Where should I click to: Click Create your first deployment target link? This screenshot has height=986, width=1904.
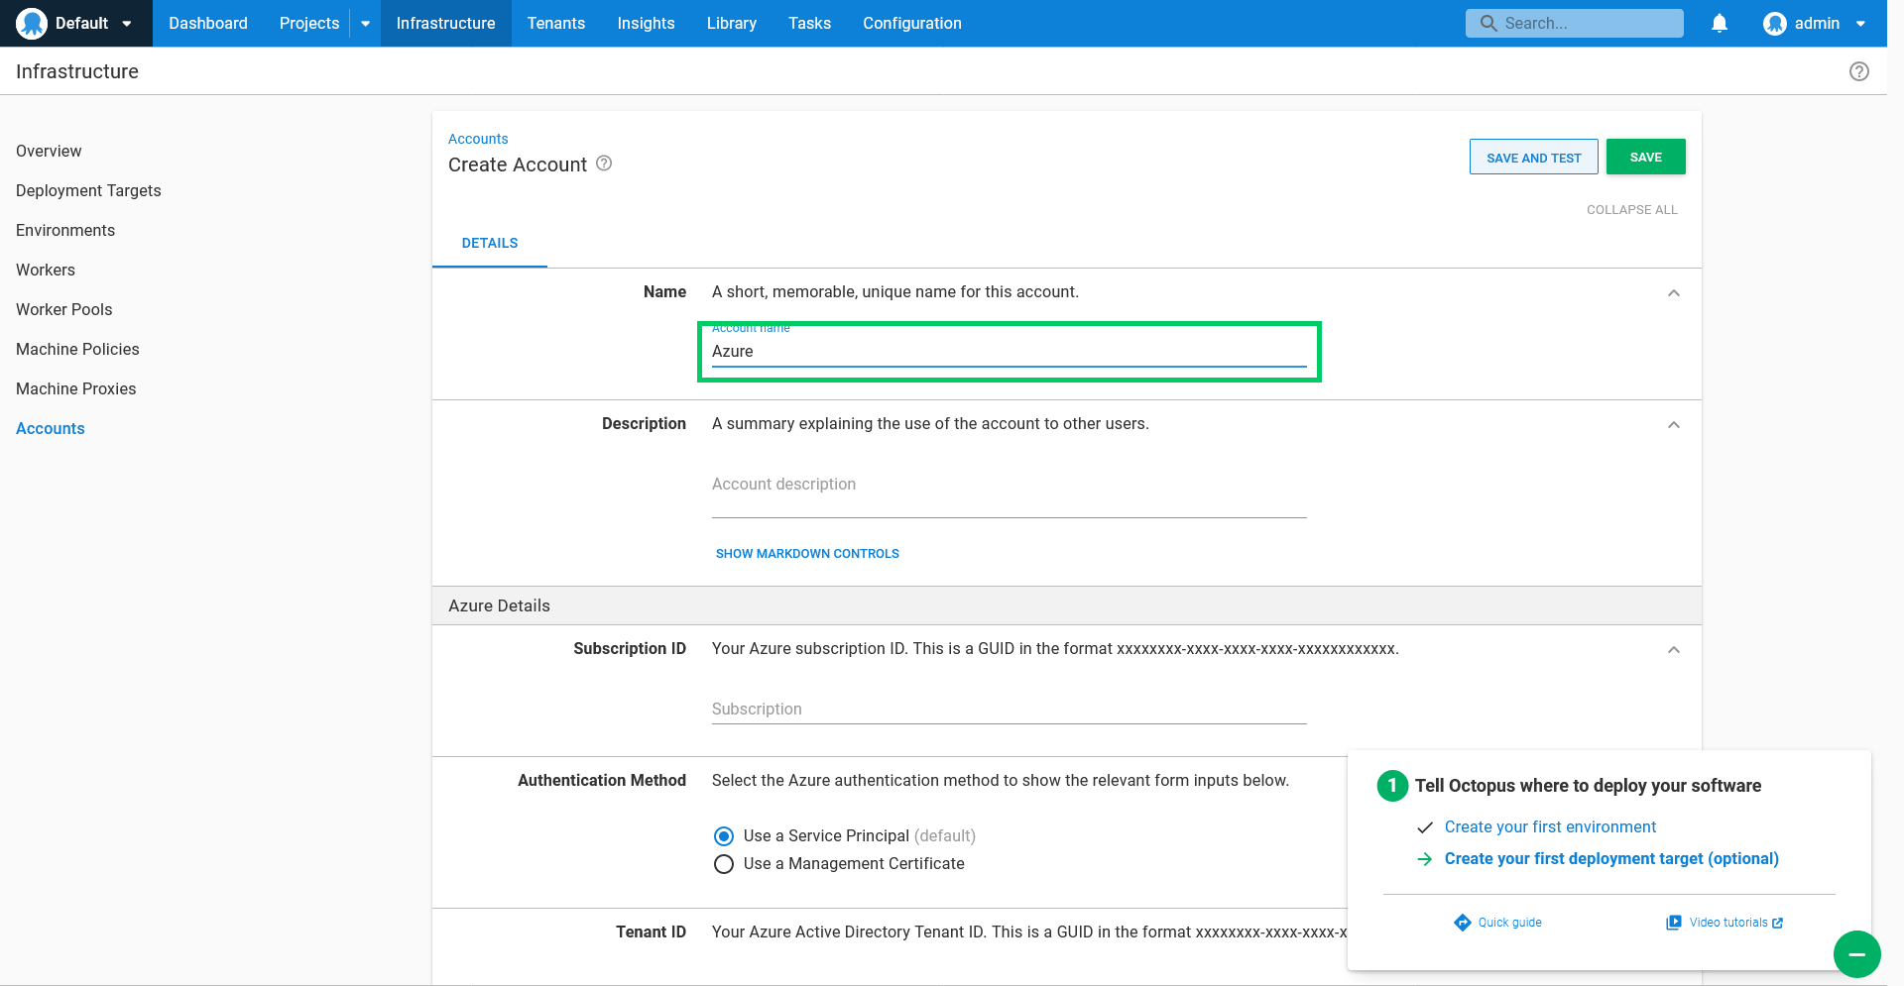1611,858
